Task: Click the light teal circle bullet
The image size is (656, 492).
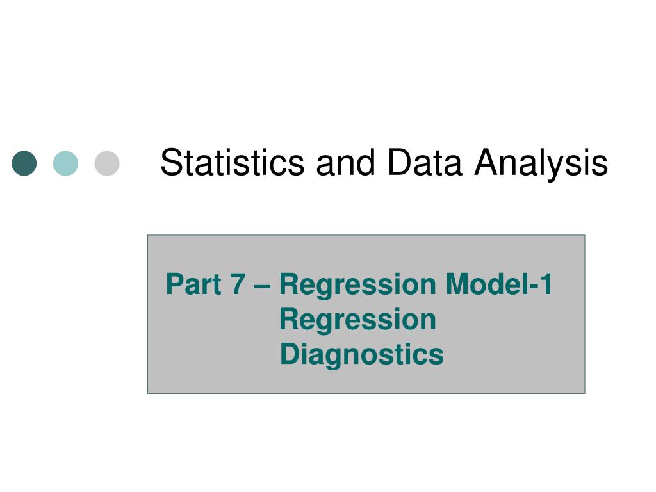Action: point(66,163)
